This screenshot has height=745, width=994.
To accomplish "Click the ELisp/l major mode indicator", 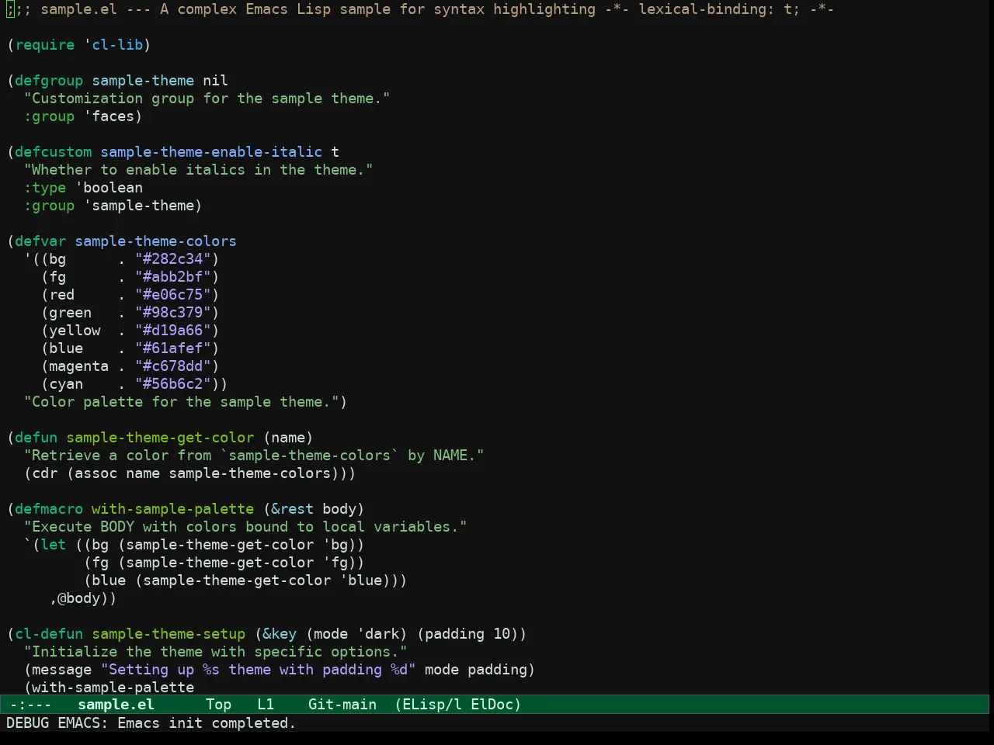I will (428, 705).
